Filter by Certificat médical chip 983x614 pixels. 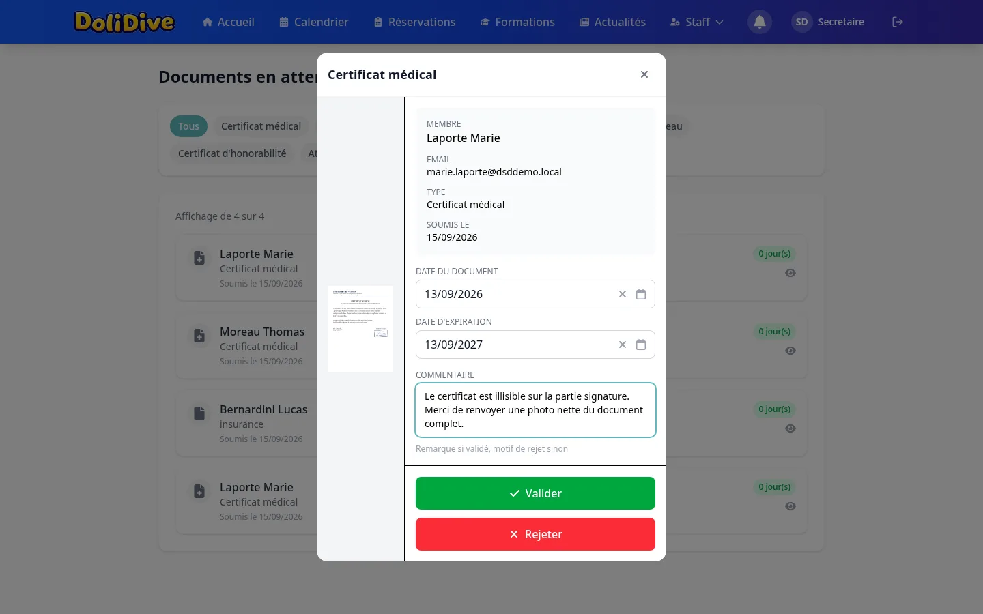(x=261, y=126)
